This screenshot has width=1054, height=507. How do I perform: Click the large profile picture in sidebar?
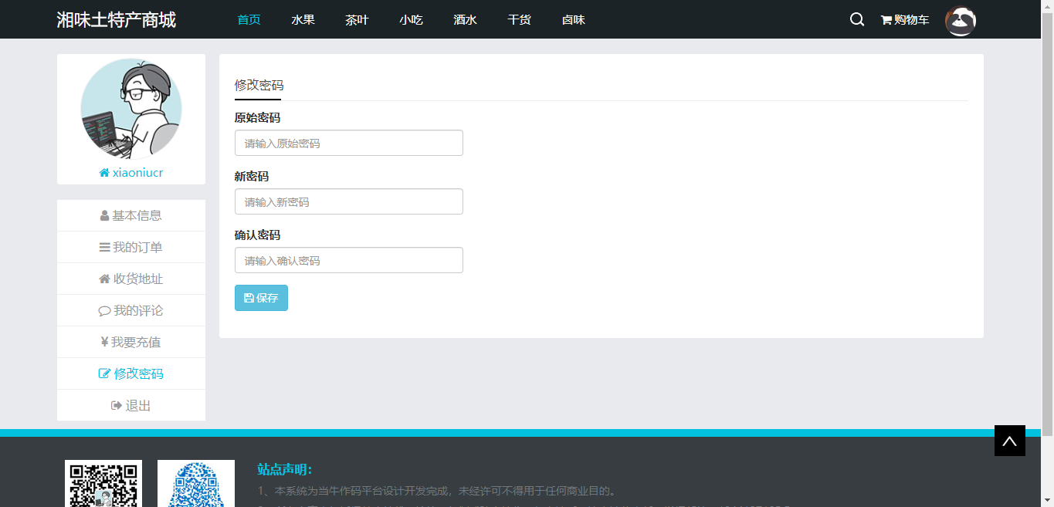131,109
